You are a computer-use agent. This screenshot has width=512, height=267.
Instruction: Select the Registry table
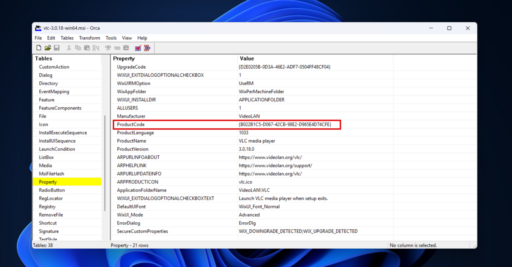pyautogui.click(x=47, y=207)
